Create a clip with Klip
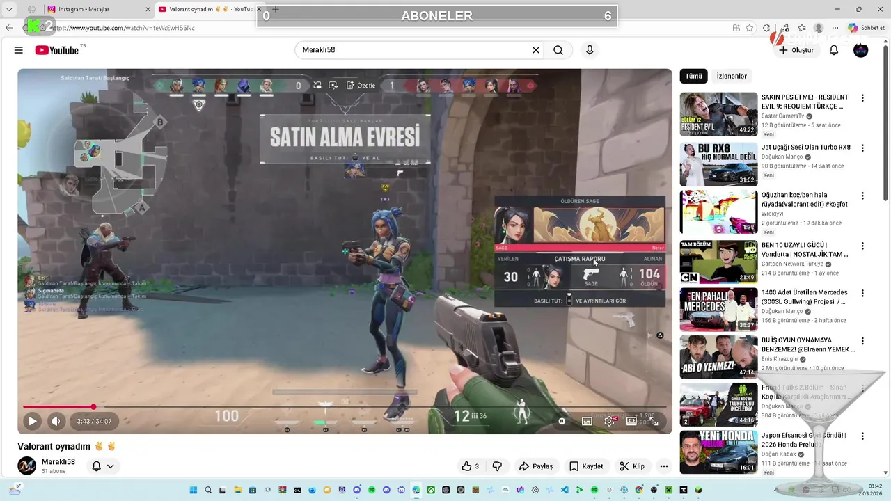The height and width of the screenshot is (501, 891). pos(632,466)
